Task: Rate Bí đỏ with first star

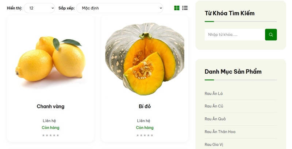Action: pyautogui.click(x=138, y=135)
